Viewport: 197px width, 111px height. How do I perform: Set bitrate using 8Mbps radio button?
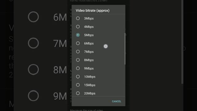[78, 60]
